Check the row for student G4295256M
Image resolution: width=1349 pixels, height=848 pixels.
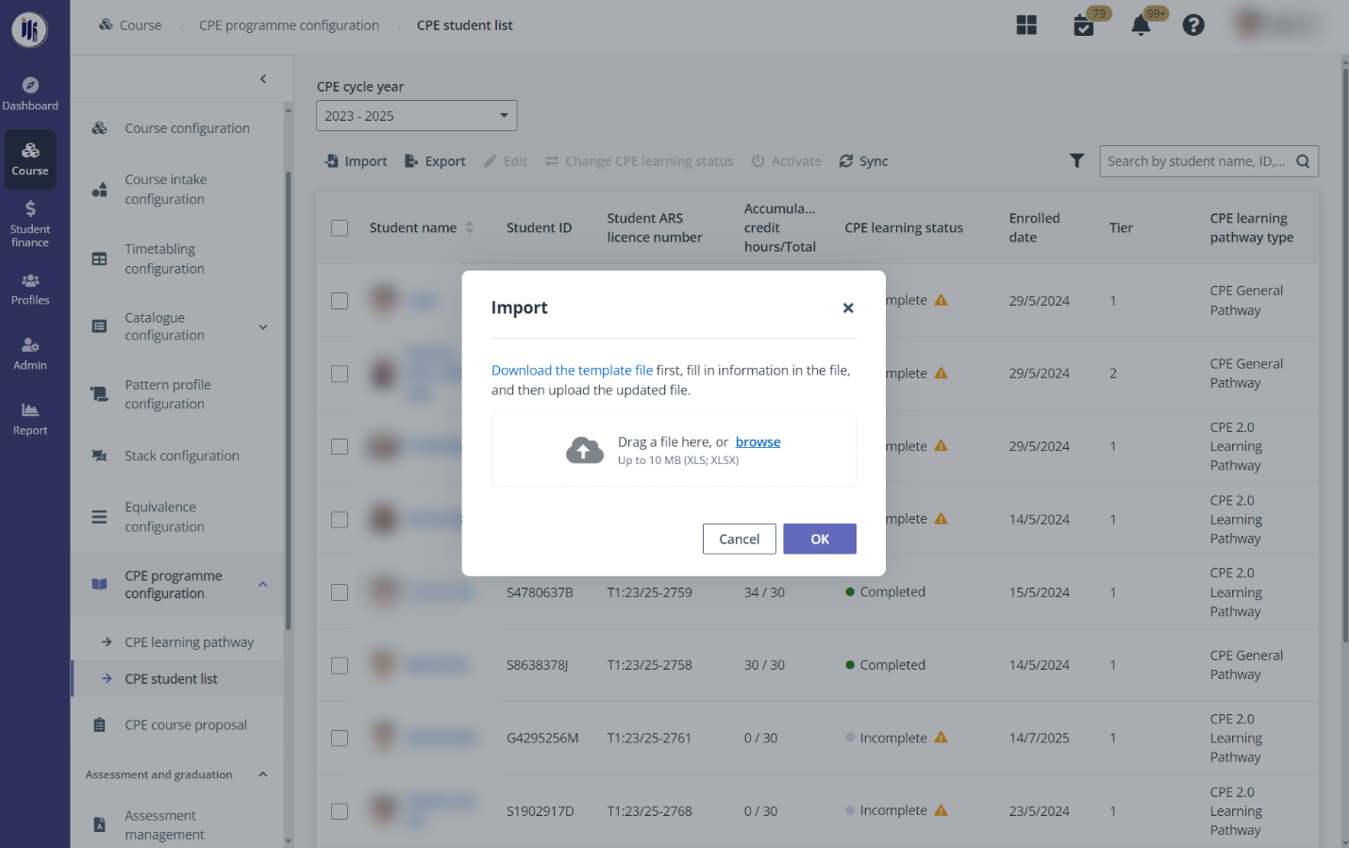[x=340, y=739]
